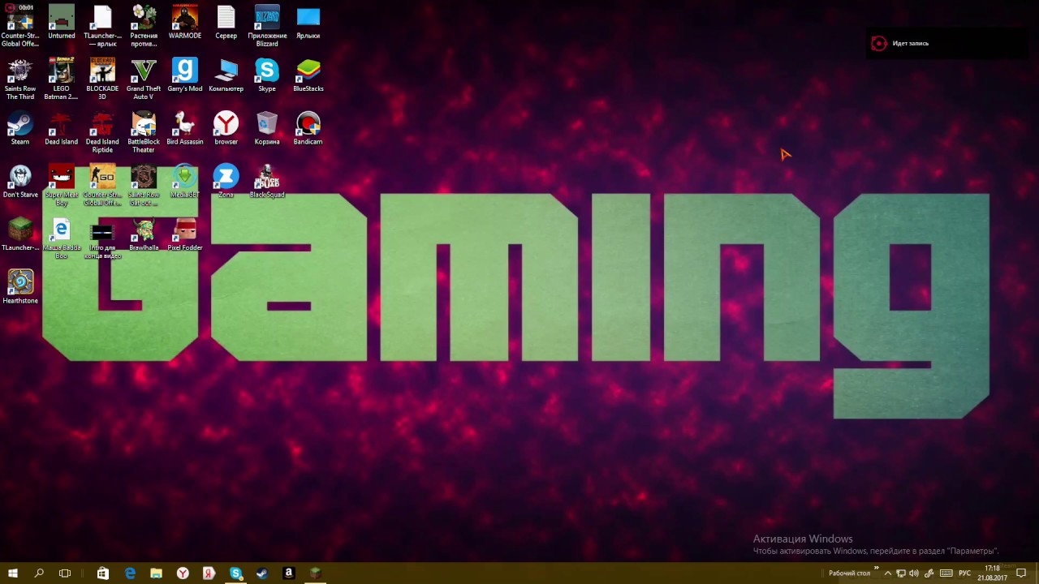This screenshot has height=584, width=1039.
Task: Launch LEGO Batman 2 shortcut
Action: pyautogui.click(x=61, y=79)
